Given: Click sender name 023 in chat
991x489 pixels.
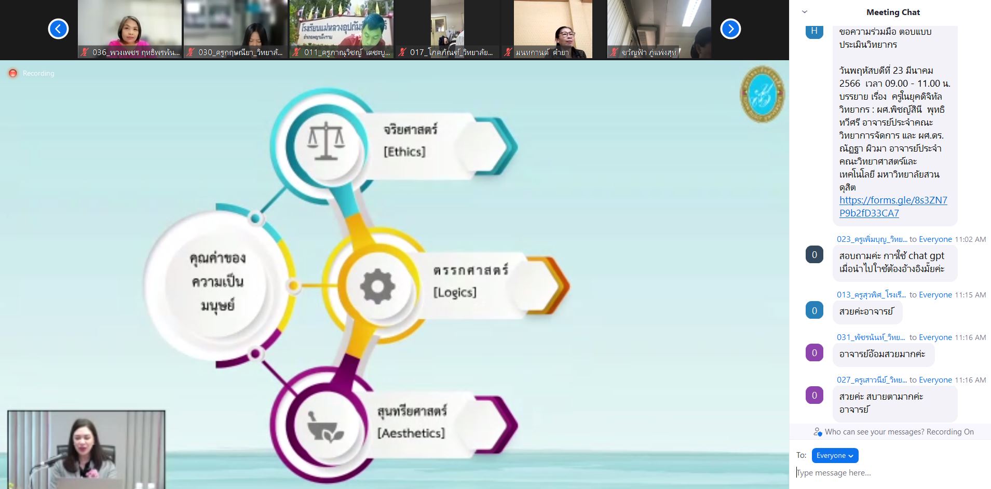Looking at the screenshot, I should pos(872,239).
